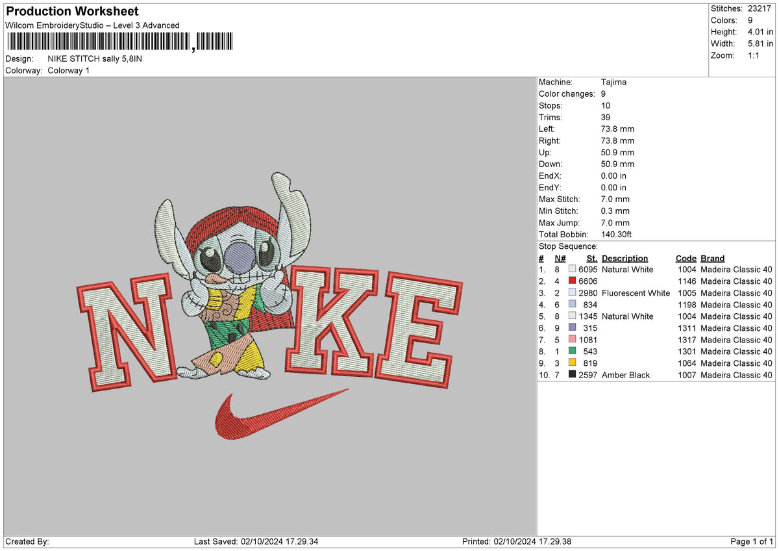
Task: Click the 'Color changes:' label
Action: click(x=567, y=94)
